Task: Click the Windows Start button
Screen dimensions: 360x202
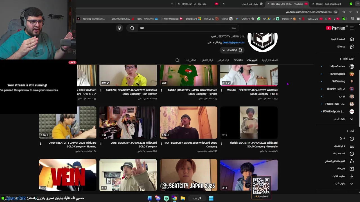Action: click(x=211, y=198)
